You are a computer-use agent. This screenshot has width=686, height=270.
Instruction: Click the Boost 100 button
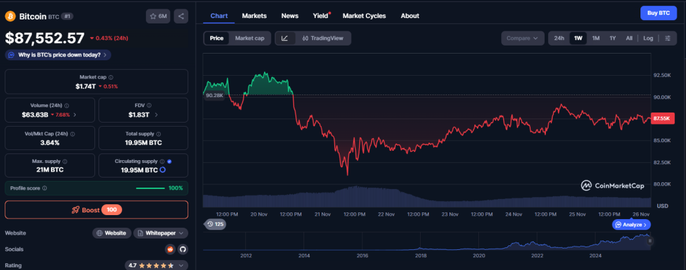[x=96, y=210]
